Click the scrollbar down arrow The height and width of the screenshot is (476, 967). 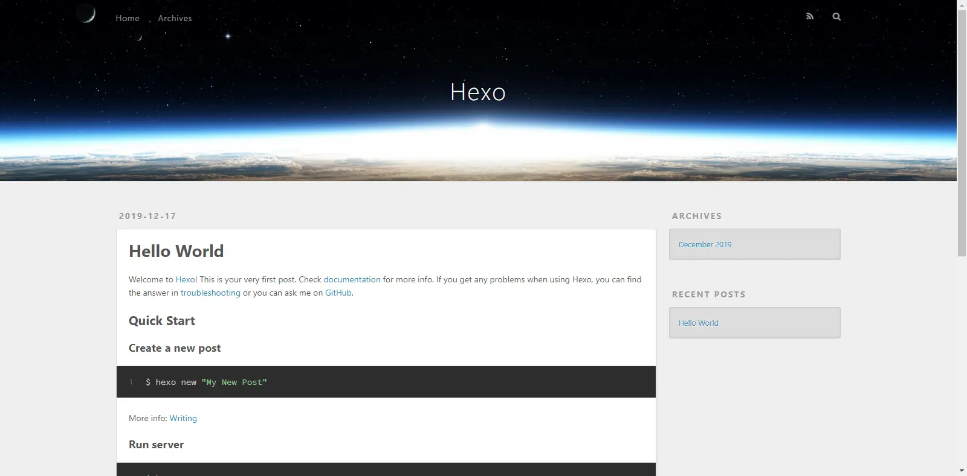tap(962, 471)
